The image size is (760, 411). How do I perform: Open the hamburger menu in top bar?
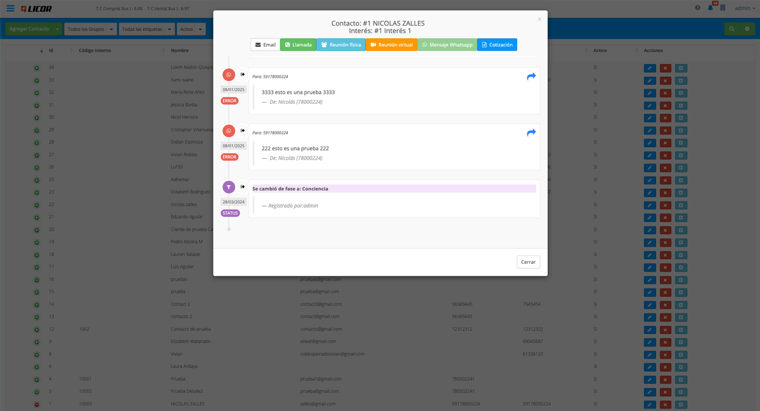pyautogui.click(x=10, y=8)
